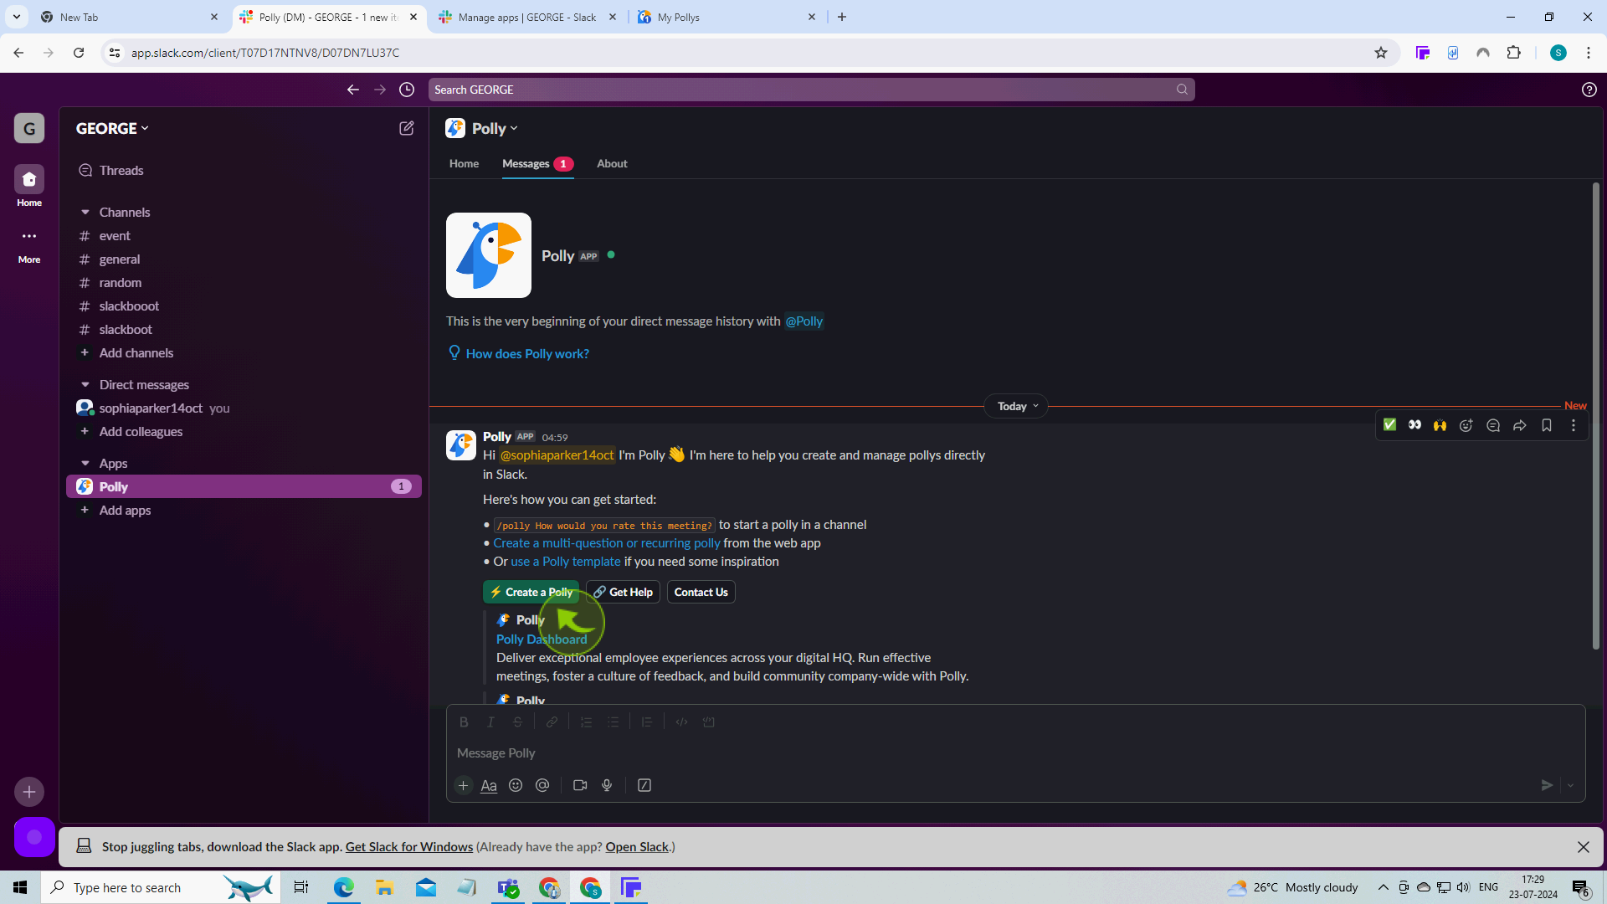Collapse the Direct messages section
The height and width of the screenshot is (904, 1607).
(85, 385)
